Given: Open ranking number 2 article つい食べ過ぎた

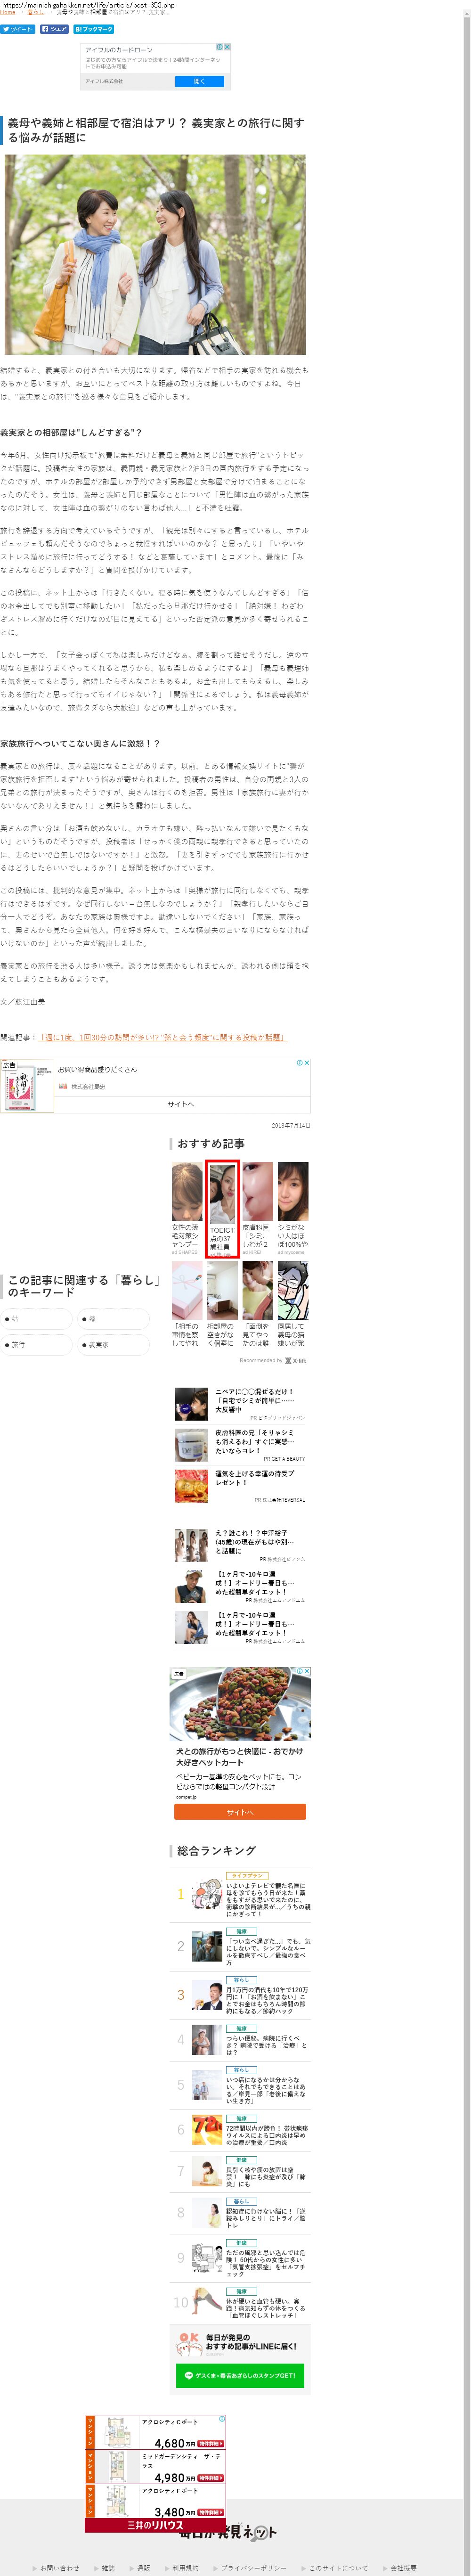Looking at the screenshot, I should pos(240,1947).
